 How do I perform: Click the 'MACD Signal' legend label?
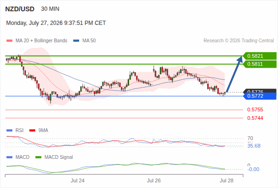pyautogui.click(x=59, y=157)
